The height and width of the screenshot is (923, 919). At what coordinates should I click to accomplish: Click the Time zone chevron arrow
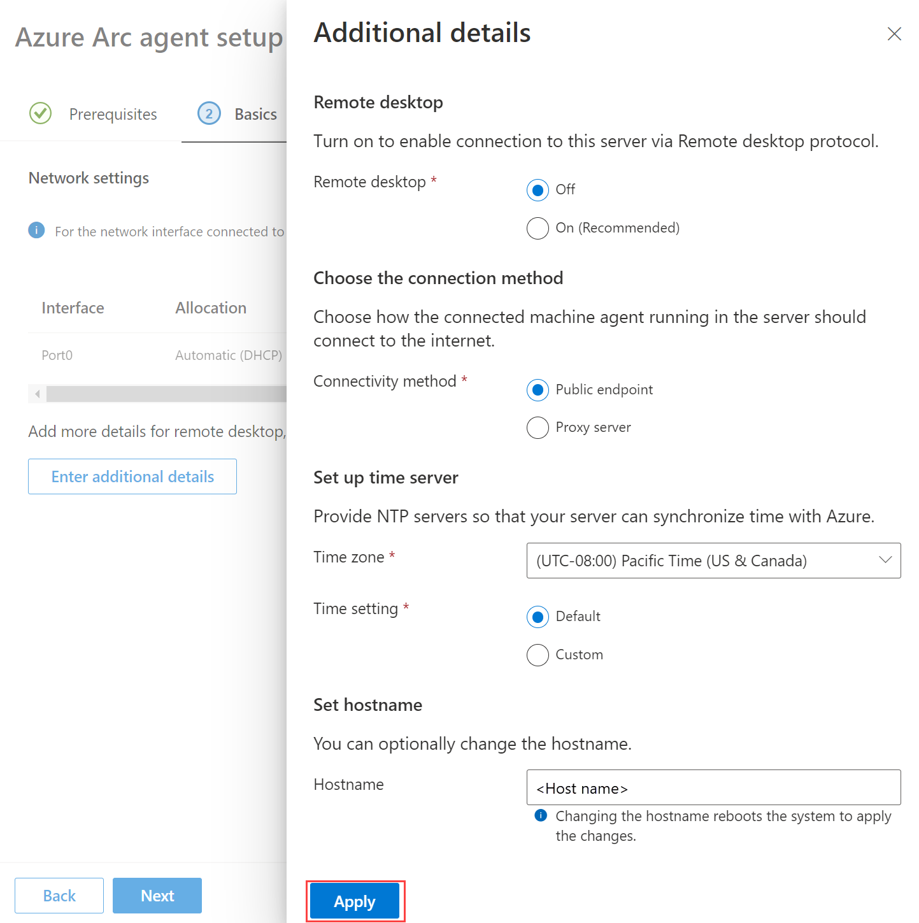pos(885,560)
